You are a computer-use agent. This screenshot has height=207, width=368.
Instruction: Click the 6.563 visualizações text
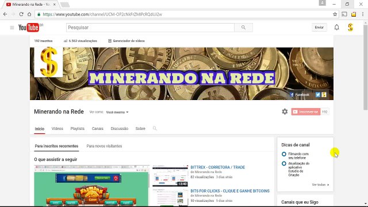[x=83, y=41]
